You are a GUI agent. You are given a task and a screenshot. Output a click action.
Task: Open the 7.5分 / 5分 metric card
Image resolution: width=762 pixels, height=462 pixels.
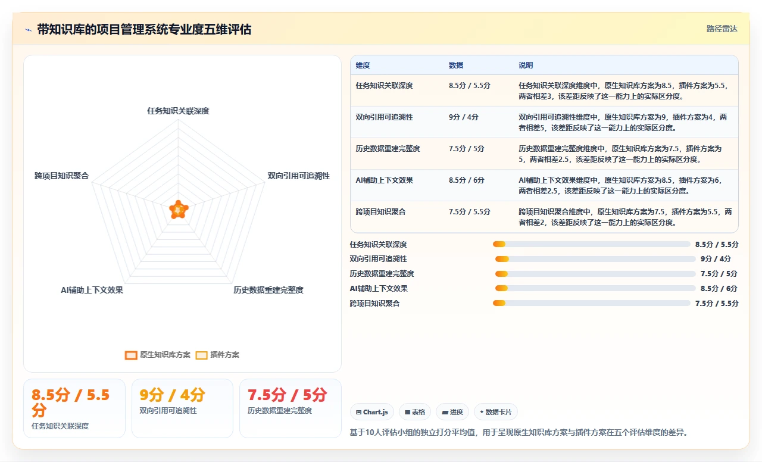291,408
